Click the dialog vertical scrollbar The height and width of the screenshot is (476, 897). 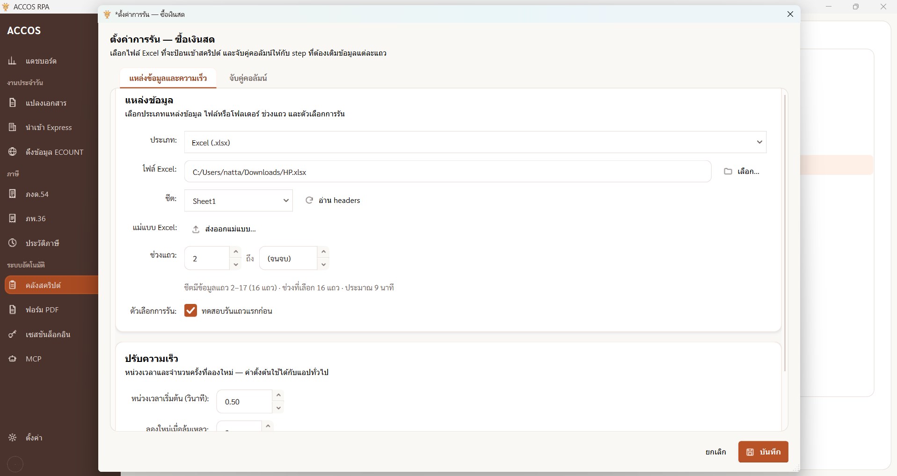click(785, 234)
